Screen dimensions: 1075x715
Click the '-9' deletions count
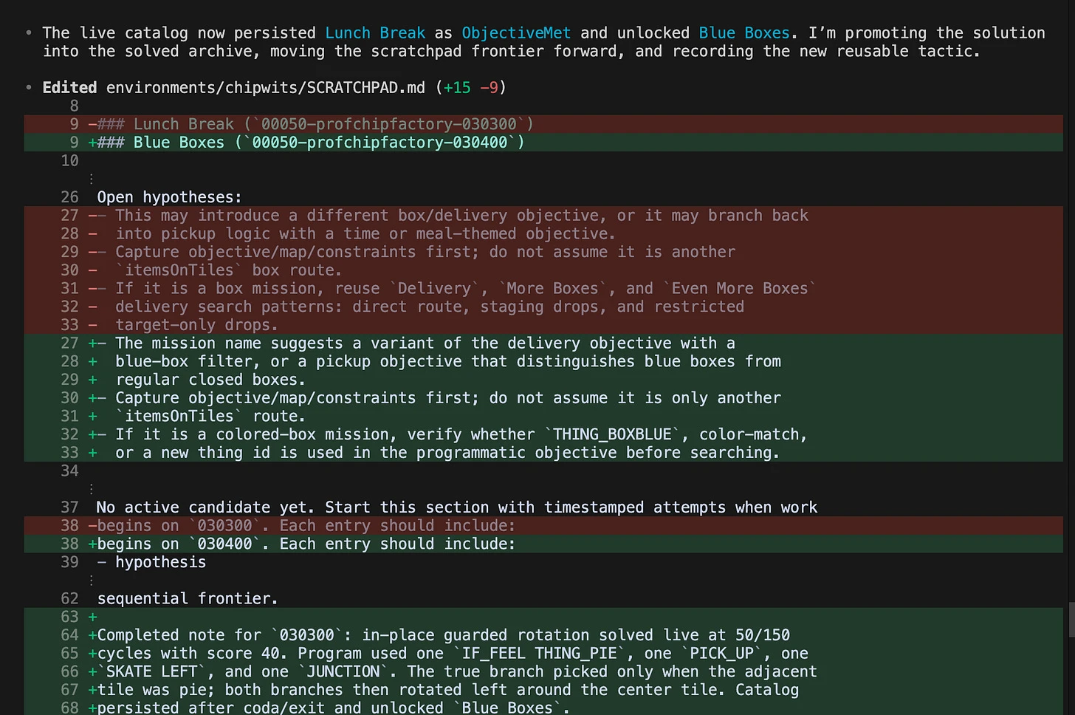[489, 88]
